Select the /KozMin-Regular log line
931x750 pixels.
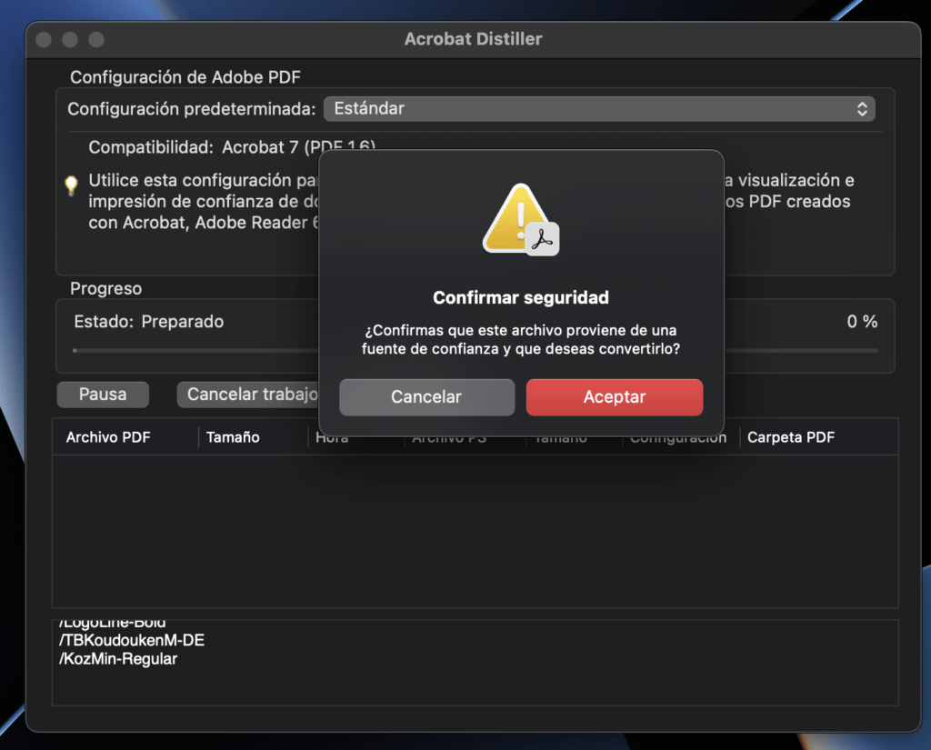click(118, 659)
